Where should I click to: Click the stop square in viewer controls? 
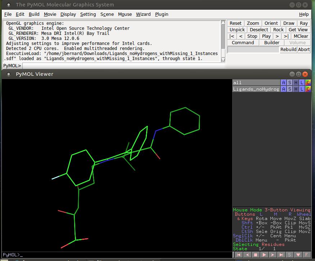click(256, 255)
